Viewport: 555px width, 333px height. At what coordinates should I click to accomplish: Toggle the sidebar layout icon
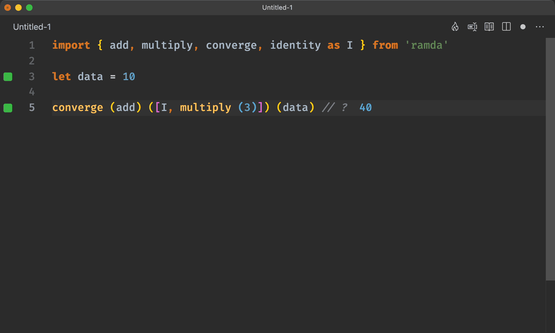click(x=506, y=27)
